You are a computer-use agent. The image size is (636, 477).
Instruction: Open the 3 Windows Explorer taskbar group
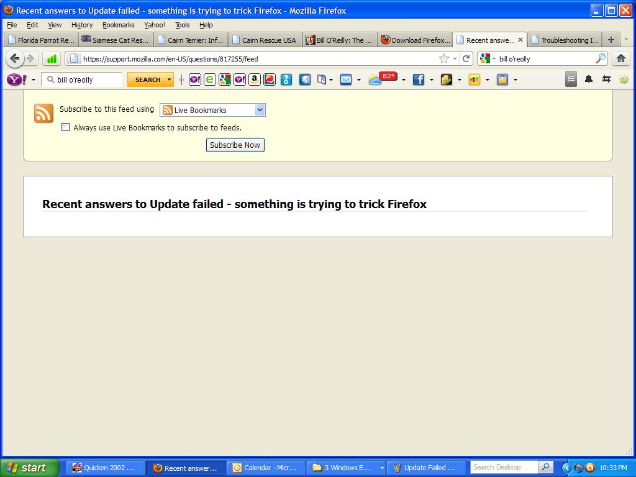pyautogui.click(x=346, y=468)
